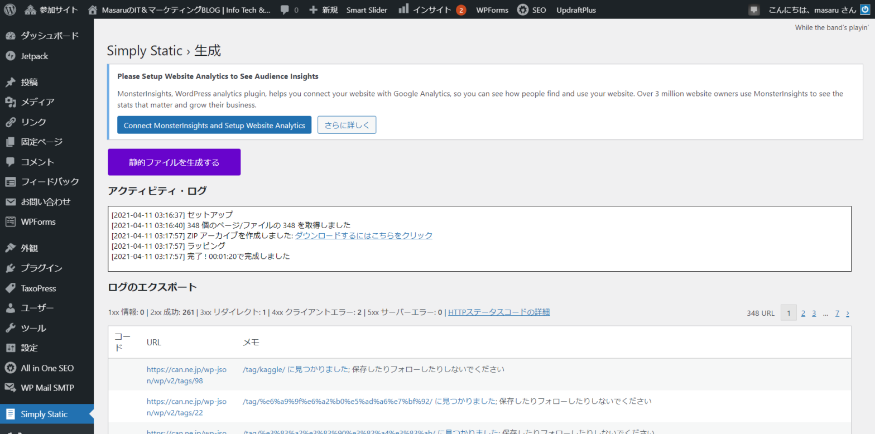The width and height of the screenshot is (875, 434).
Task: Open Plugins (プラグイン) from the sidebar
Action: click(x=41, y=268)
